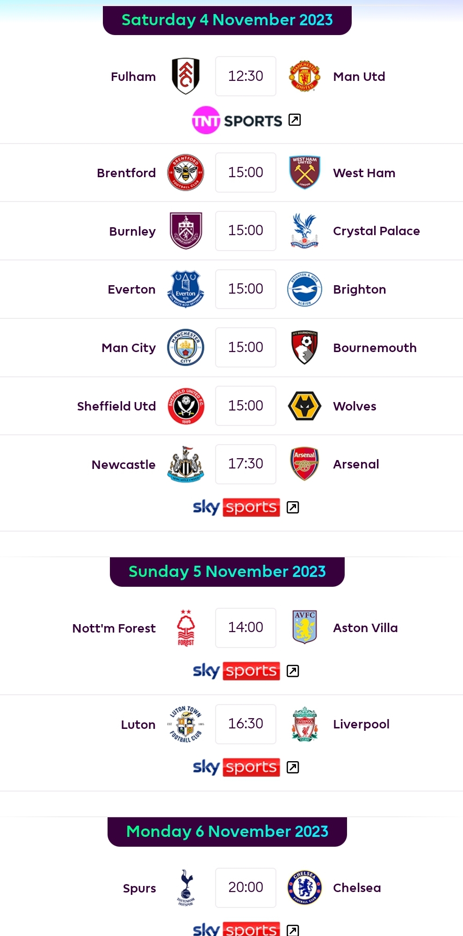Open TNT Sports external link icon
The image size is (463, 936).
pos(295,120)
